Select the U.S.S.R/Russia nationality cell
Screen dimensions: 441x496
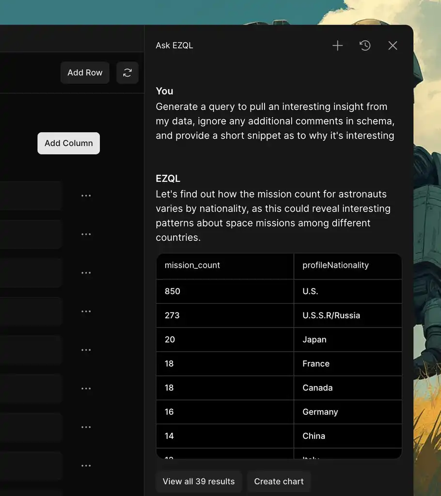331,316
